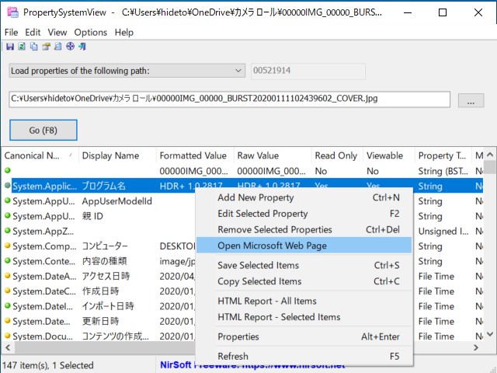This screenshot has height=373, width=497.
Task: Sort by the Viewable column header
Action: [389, 155]
